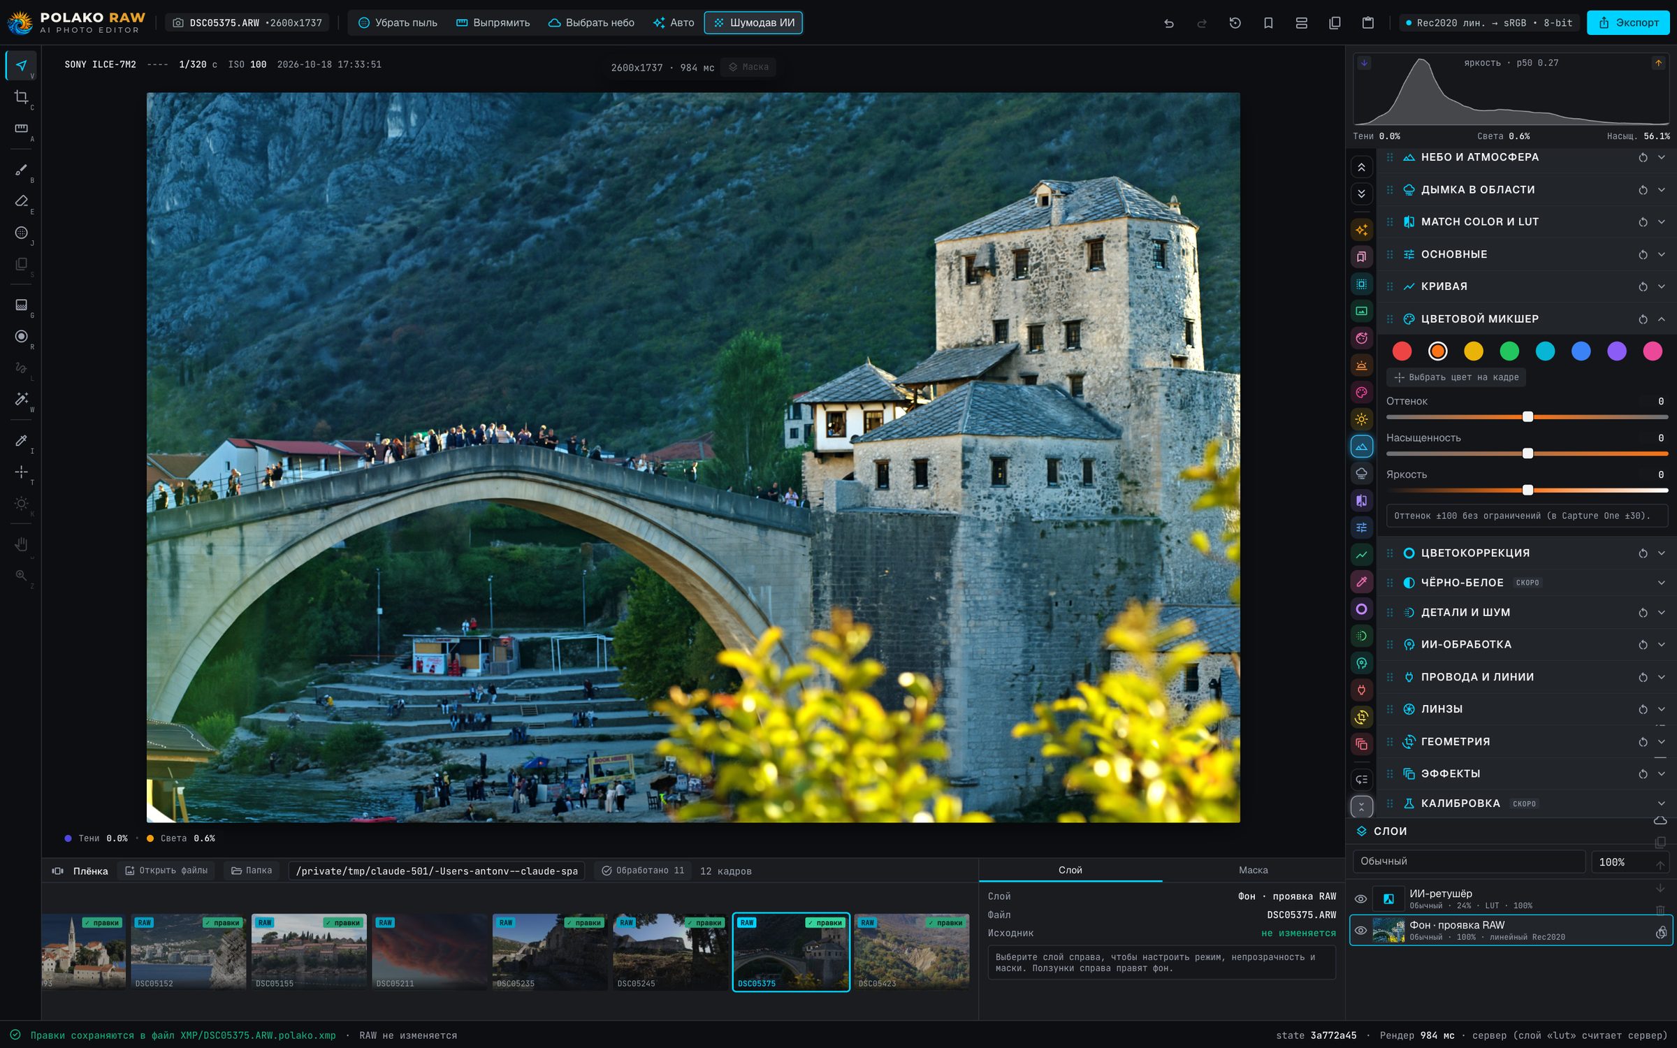Click the Zoom magnifier tool

coord(22,576)
